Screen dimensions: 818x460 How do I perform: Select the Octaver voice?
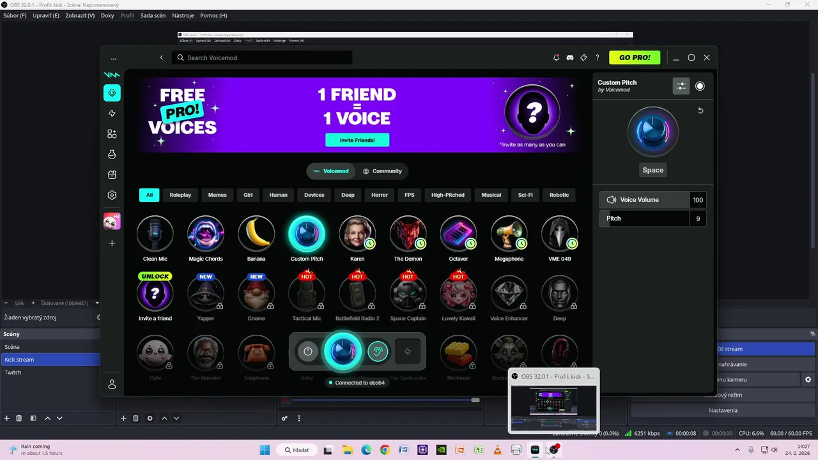click(458, 234)
